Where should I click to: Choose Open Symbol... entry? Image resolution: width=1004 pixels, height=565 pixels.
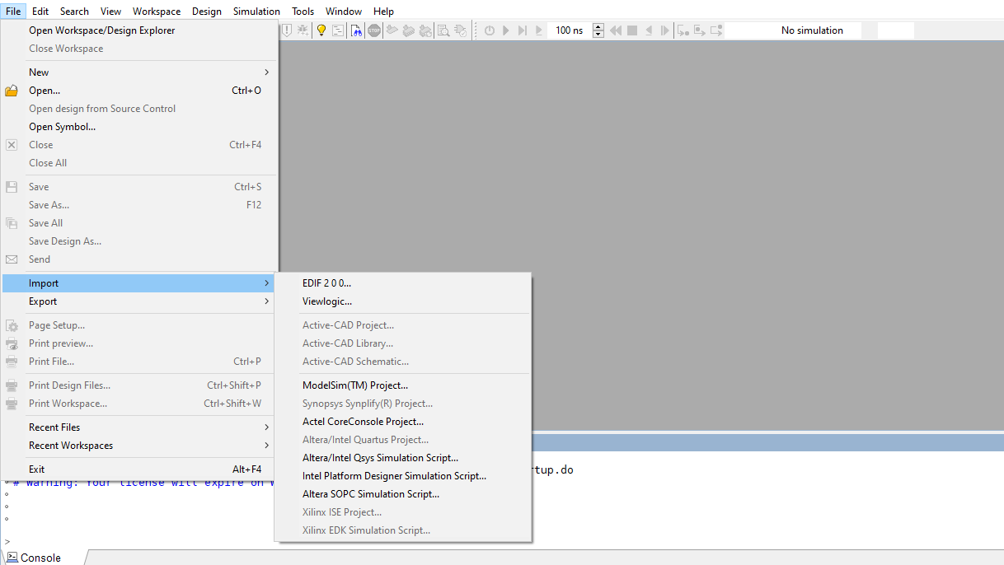pyautogui.click(x=139, y=127)
